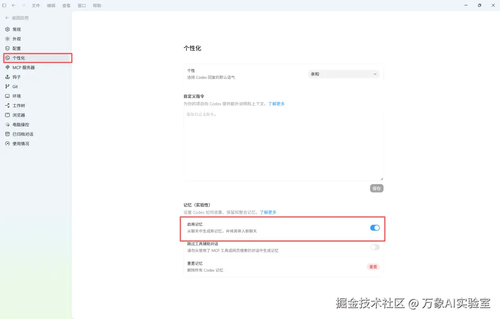The image size is (500, 319).
Task: Open the 个性 tone dropdown showing 亲和
Action: [344, 74]
